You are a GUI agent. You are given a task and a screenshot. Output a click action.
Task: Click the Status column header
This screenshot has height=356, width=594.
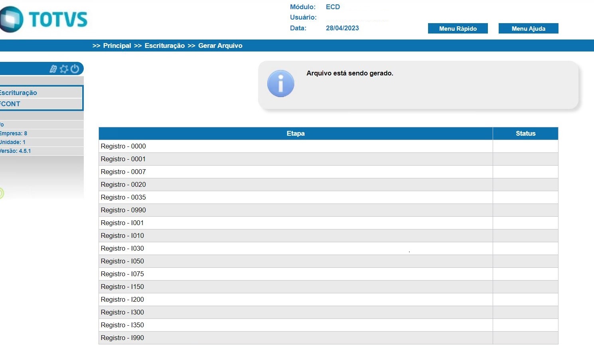pyautogui.click(x=525, y=133)
